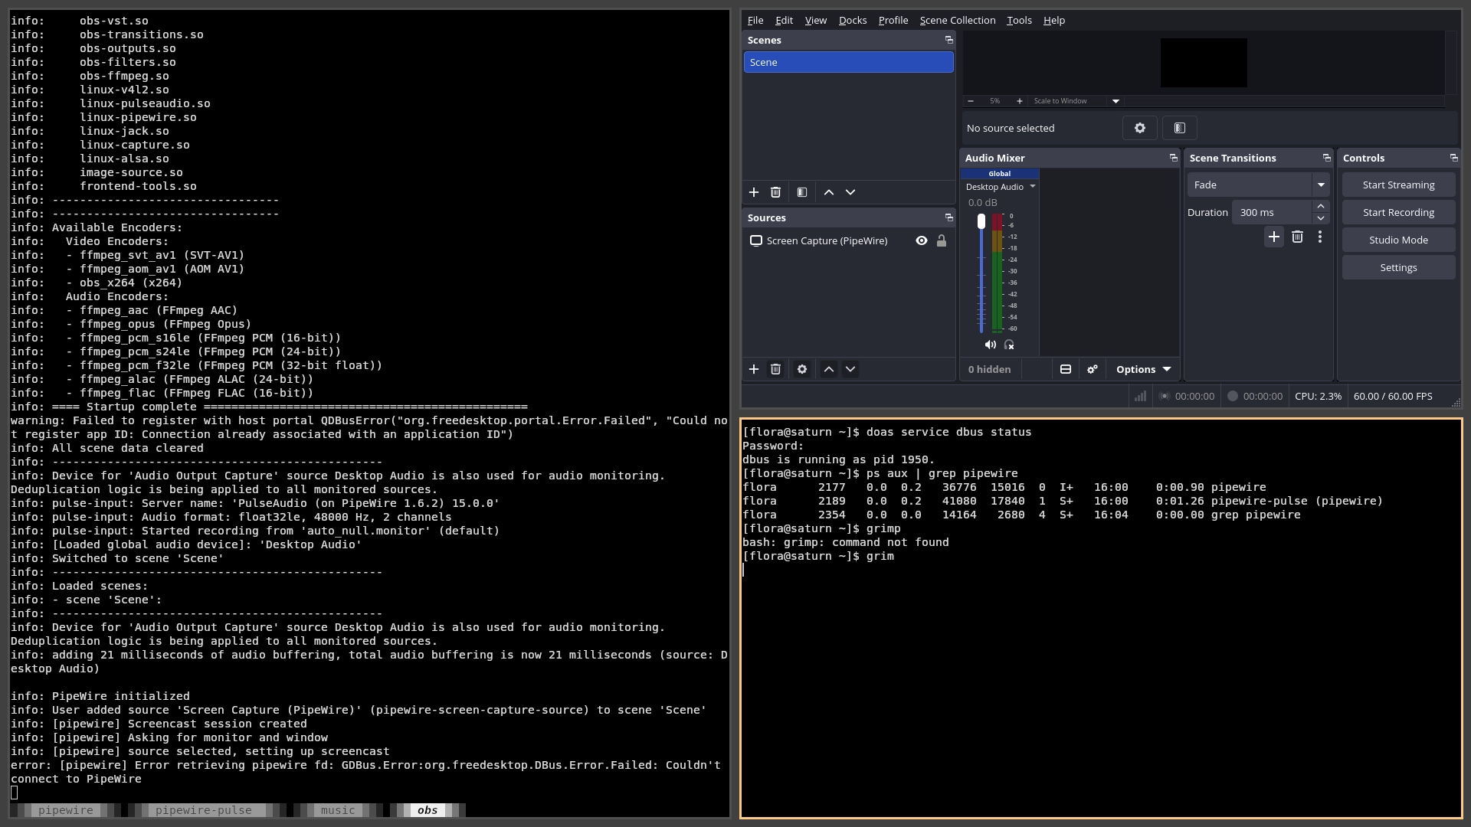Expand the Fade transition dropdown

[x=1321, y=185]
